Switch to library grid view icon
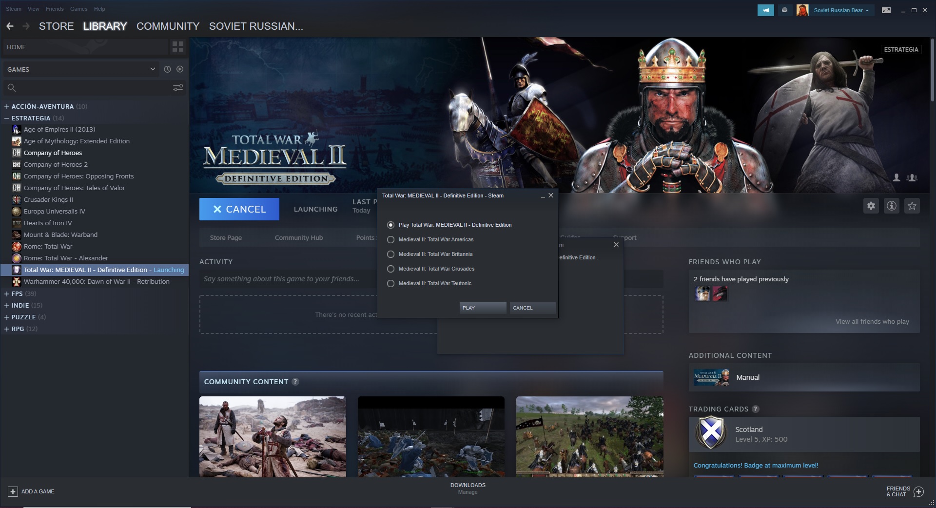The height and width of the screenshot is (508, 936). pos(178,47)
